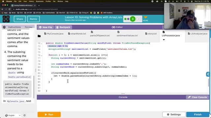Click the Double.parseDouble( snippet in instructions

(x=19, y=77)
